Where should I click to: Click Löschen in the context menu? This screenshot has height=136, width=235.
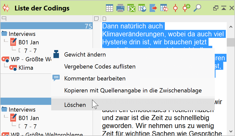click(133, 105)
